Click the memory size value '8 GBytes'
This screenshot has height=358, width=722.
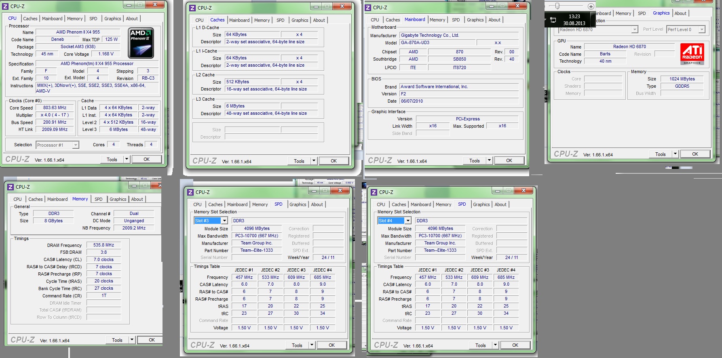point(54,221)
